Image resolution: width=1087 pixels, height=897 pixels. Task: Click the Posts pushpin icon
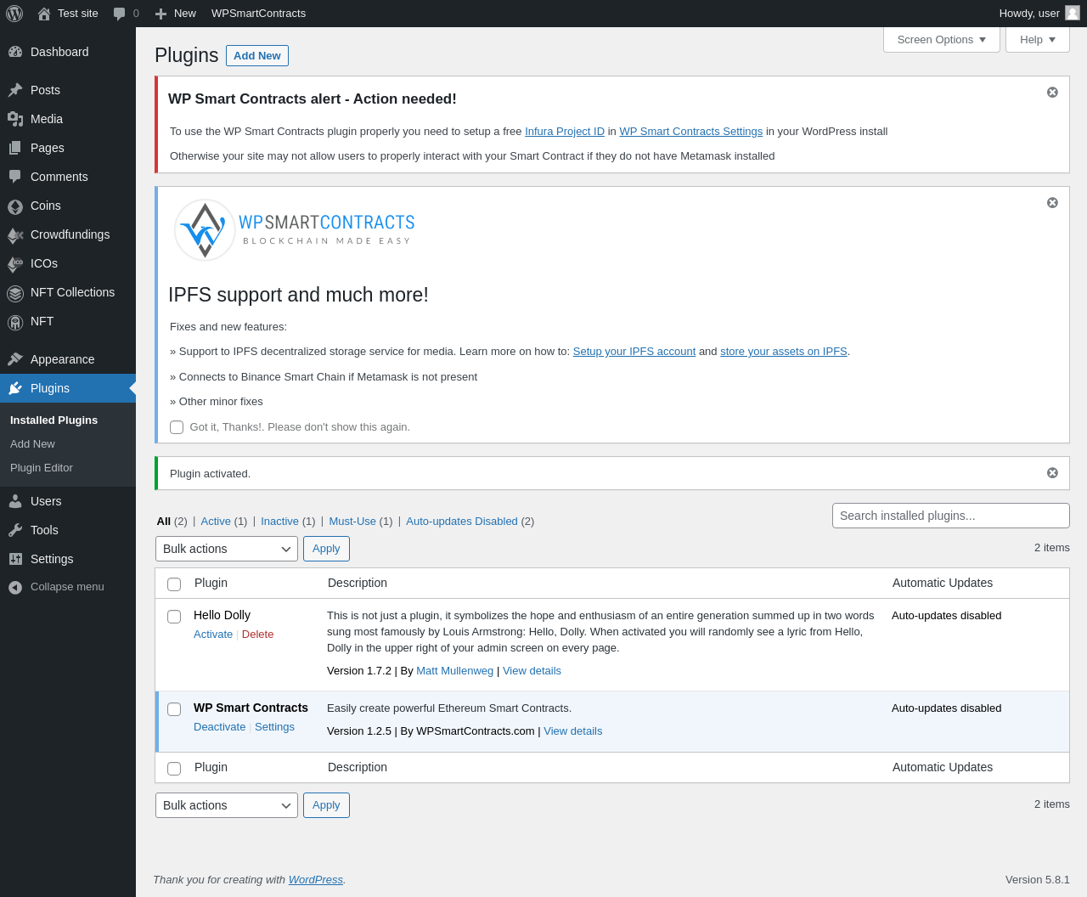(x=15, y=90)
